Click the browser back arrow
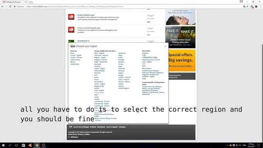This screenshot has height=148, width=263. (2, 7)
